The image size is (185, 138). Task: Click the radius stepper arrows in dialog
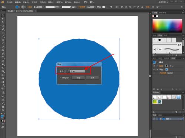[69, 71]
